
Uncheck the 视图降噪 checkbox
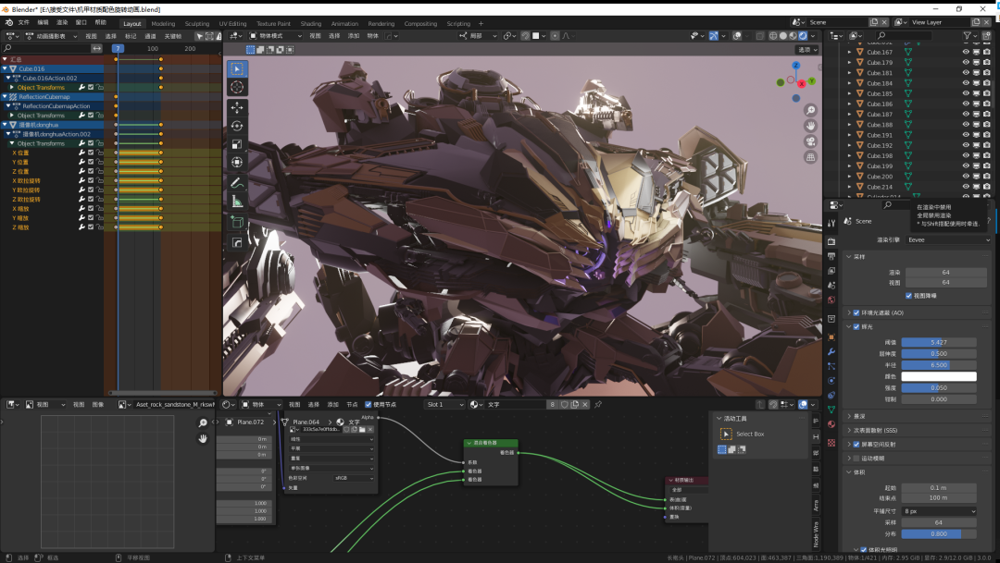click(908, 296)
